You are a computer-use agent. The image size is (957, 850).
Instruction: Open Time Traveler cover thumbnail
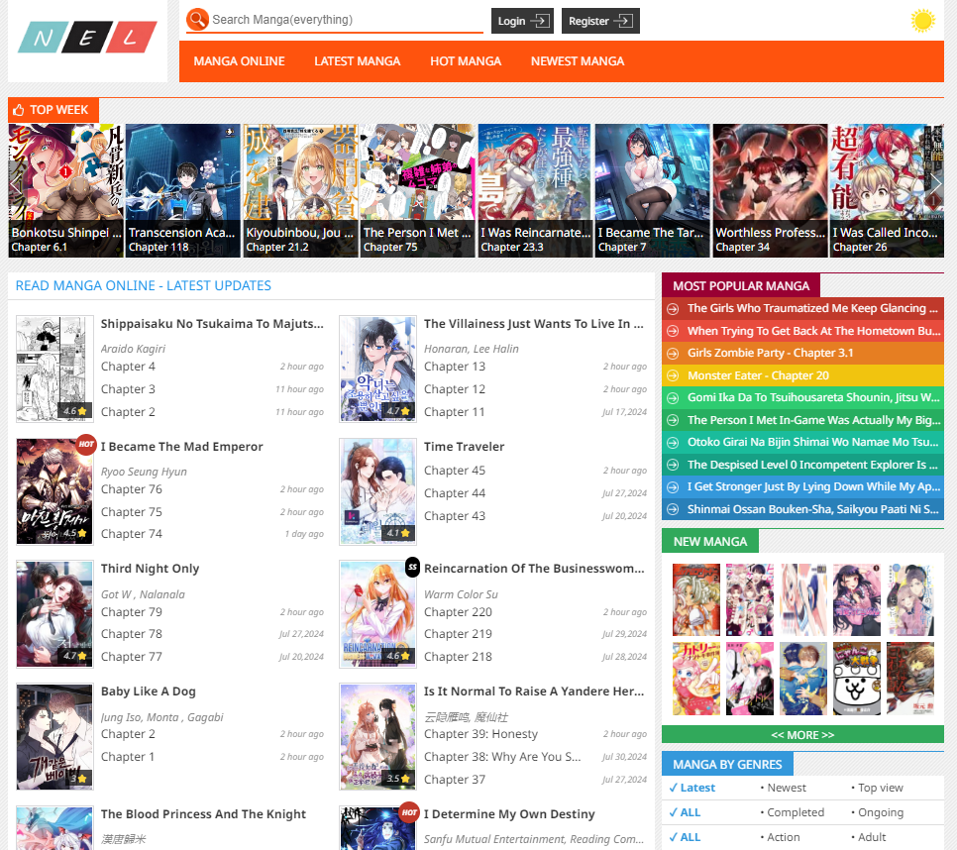point(377,491)
